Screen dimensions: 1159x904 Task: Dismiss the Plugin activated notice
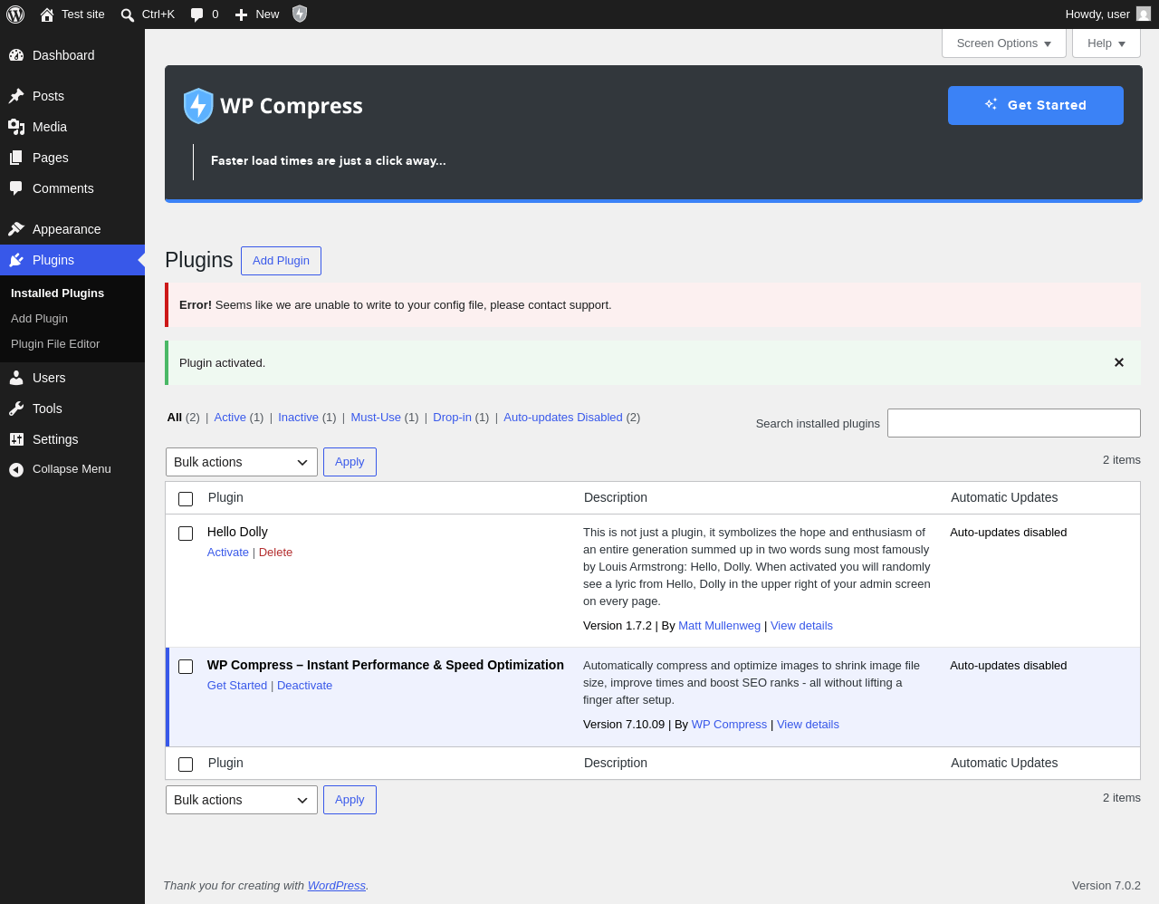[x=1119, y=362]
